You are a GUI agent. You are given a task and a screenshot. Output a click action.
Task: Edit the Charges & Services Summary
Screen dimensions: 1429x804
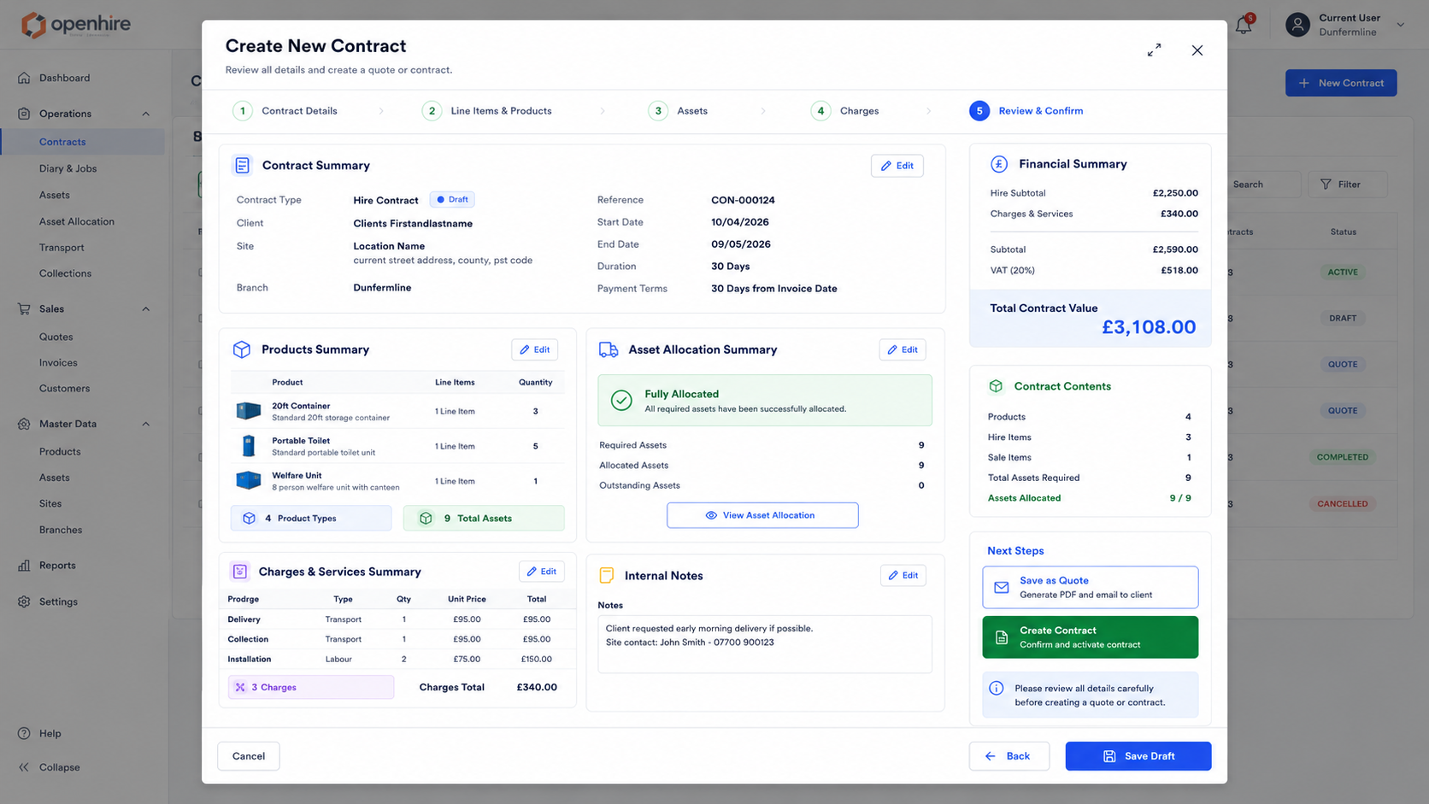click(542, 572)
